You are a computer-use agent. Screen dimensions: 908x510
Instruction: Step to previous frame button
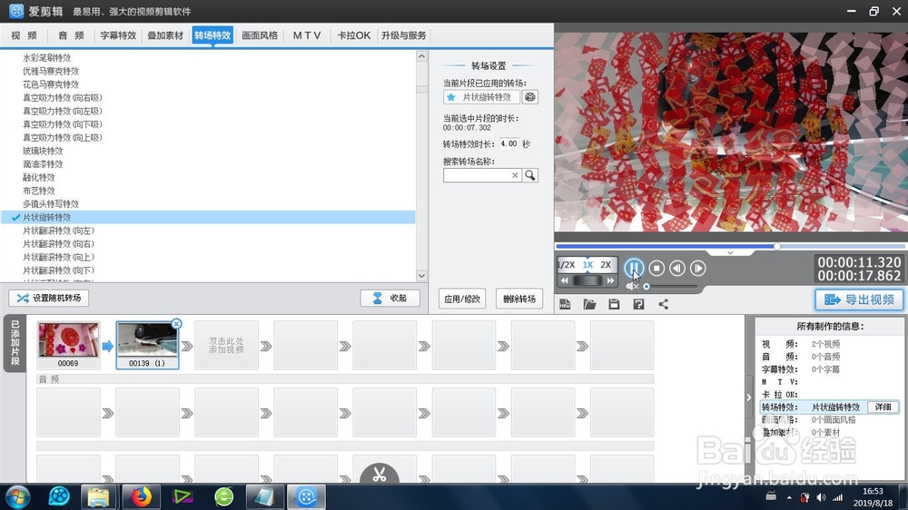[677, 268]
